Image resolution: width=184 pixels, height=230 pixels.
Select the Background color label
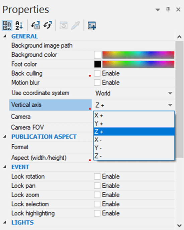tap(34, 55)
